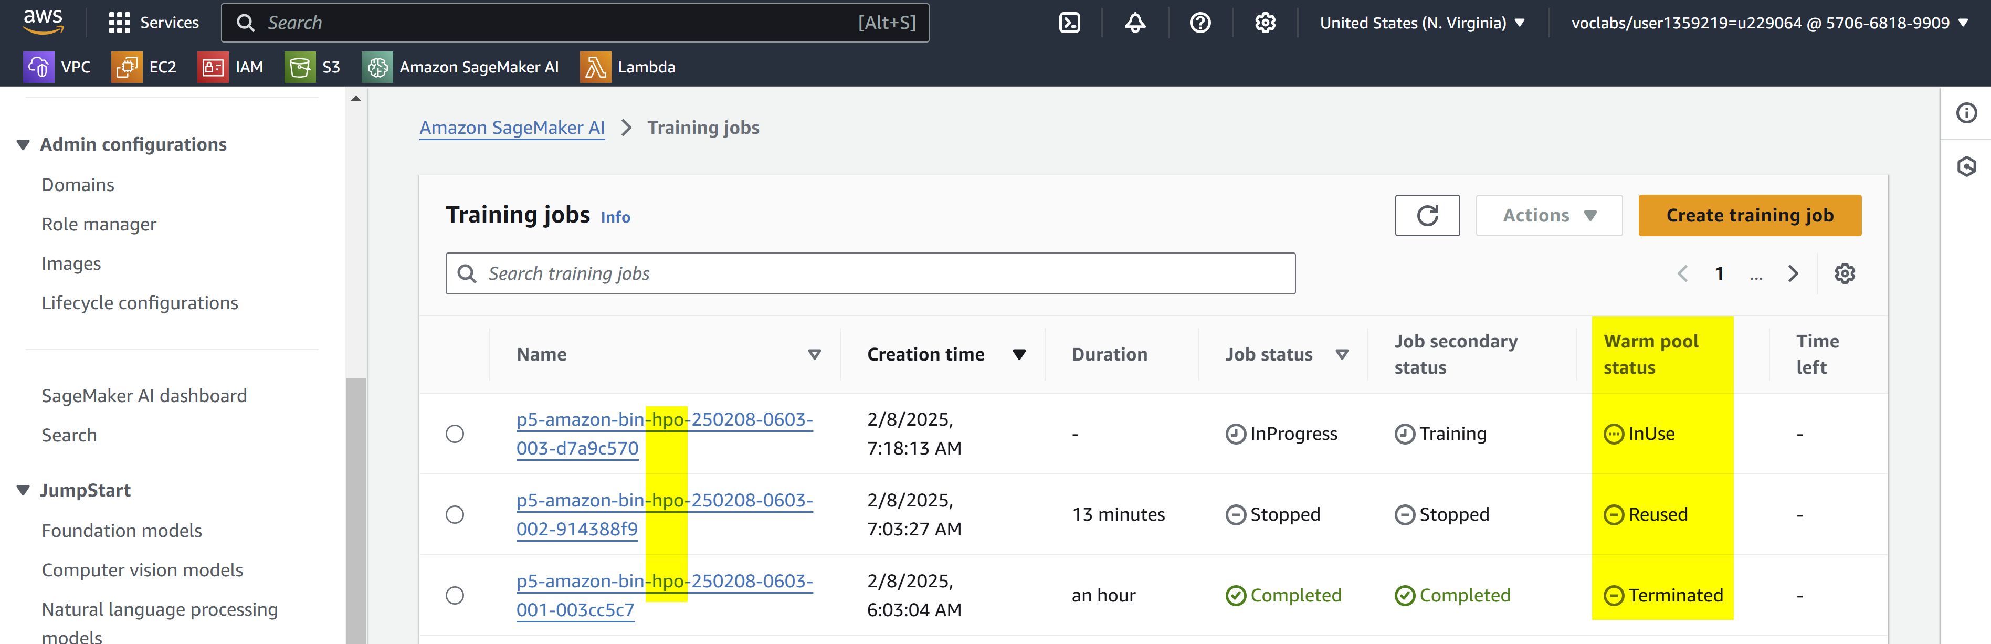Open the United States (N. Virginia) region selector
The width and height of the screenshot is (1991, 644).
pyautogui.click(x=1421, y=23)
